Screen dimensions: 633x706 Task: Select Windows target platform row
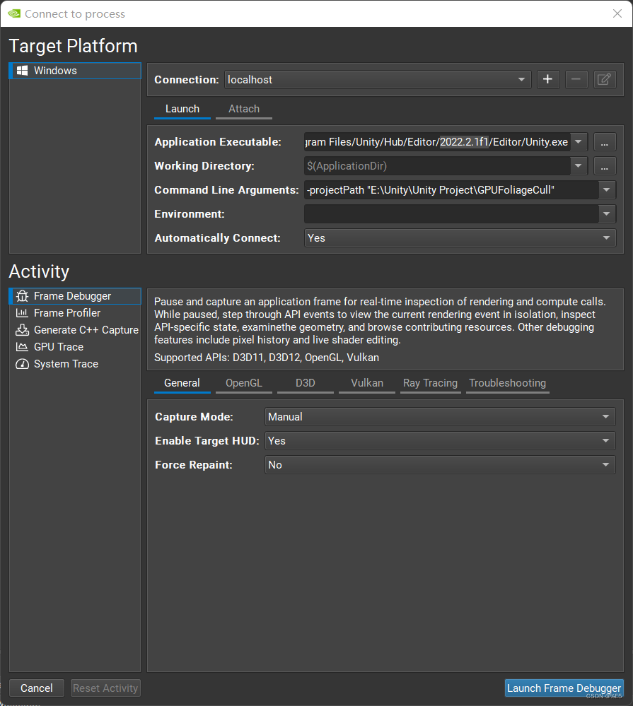[x=75, y=71]
